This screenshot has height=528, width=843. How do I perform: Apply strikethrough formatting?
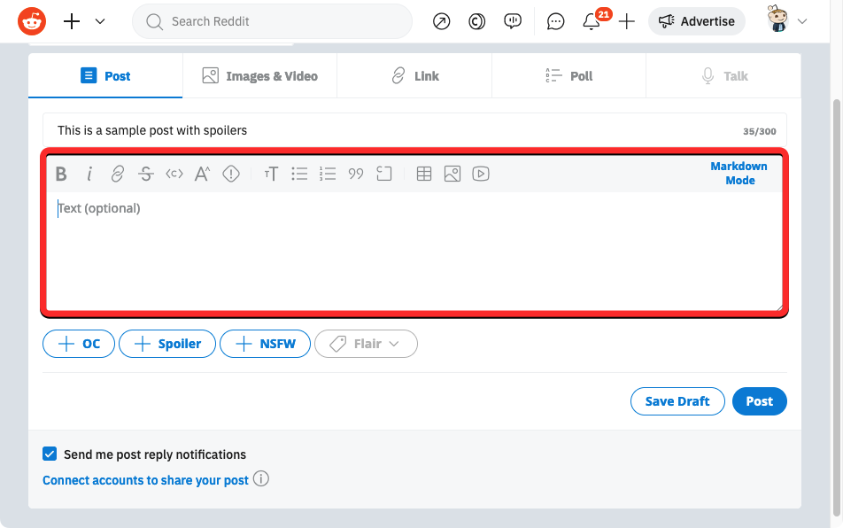[x=146, y=175]
